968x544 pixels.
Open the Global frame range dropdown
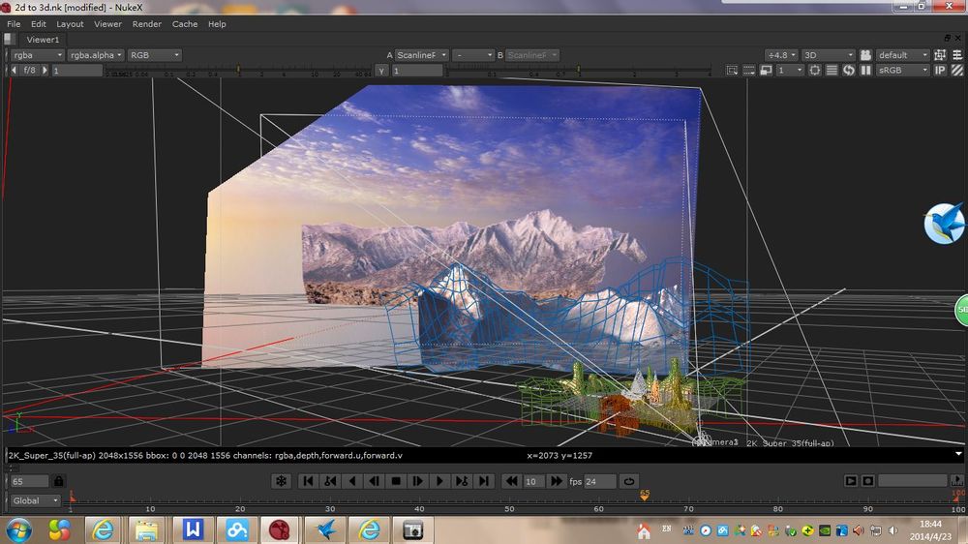pyautogui.click(x=35, y=500)
